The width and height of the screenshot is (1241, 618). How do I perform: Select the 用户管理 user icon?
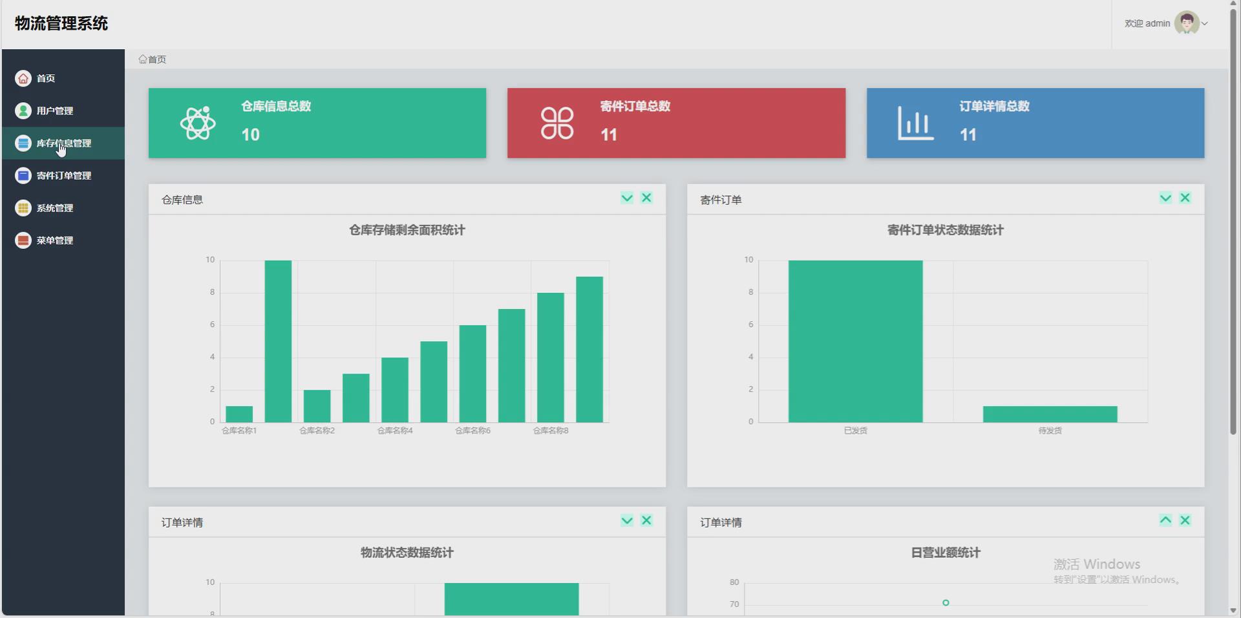point(23,111)
